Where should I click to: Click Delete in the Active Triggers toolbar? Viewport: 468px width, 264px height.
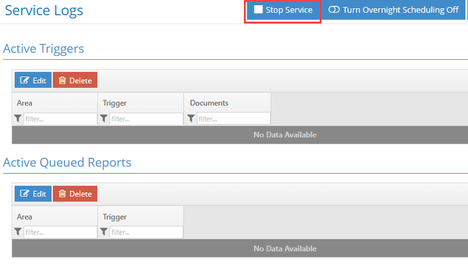tap(75, 80)
